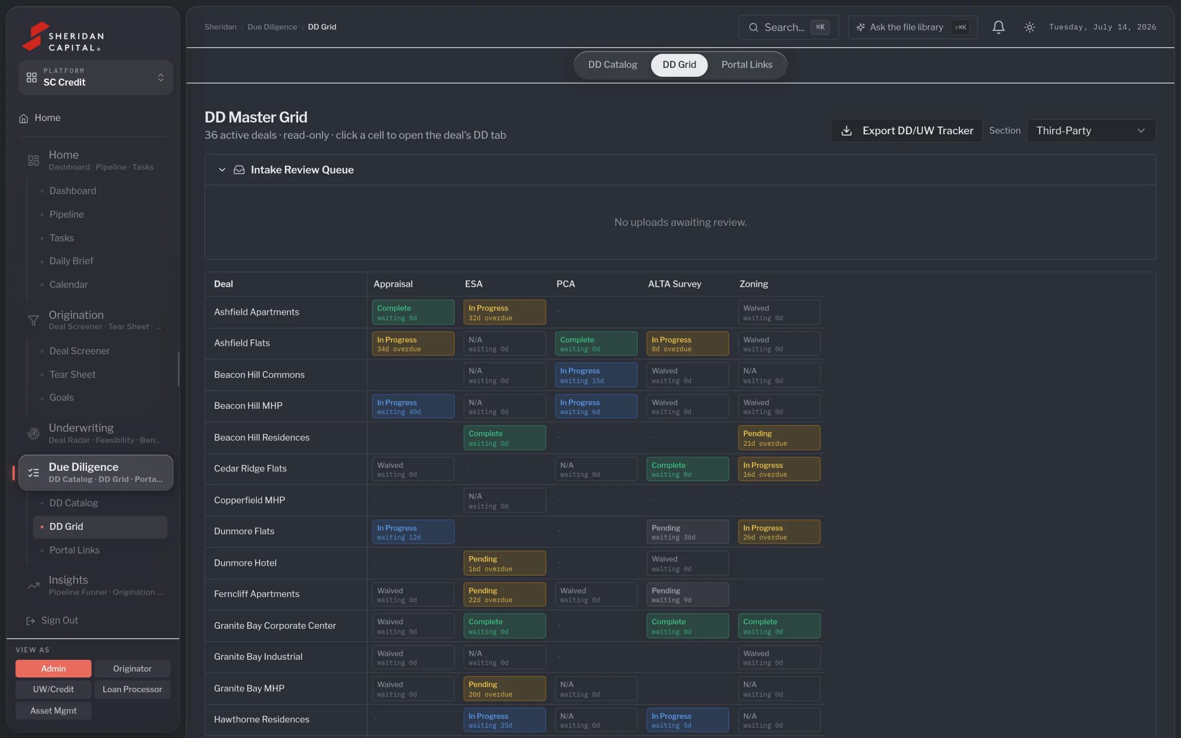Click the Granite Bay Corporate Center deal name

coord(275,626)
